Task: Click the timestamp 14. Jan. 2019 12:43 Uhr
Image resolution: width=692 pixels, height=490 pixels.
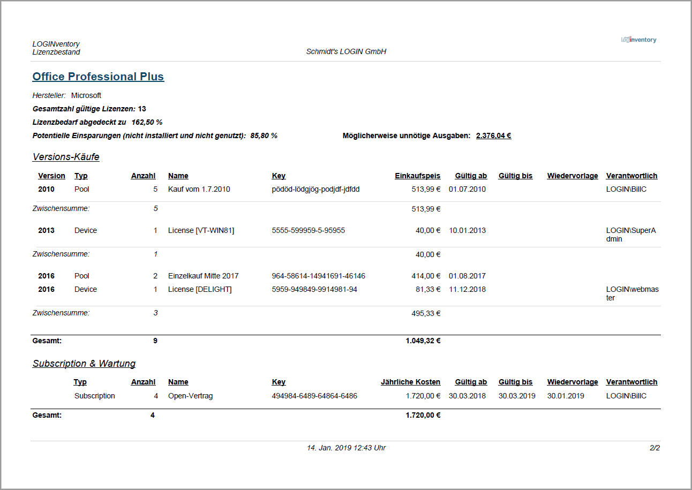Action: (346, 448)
